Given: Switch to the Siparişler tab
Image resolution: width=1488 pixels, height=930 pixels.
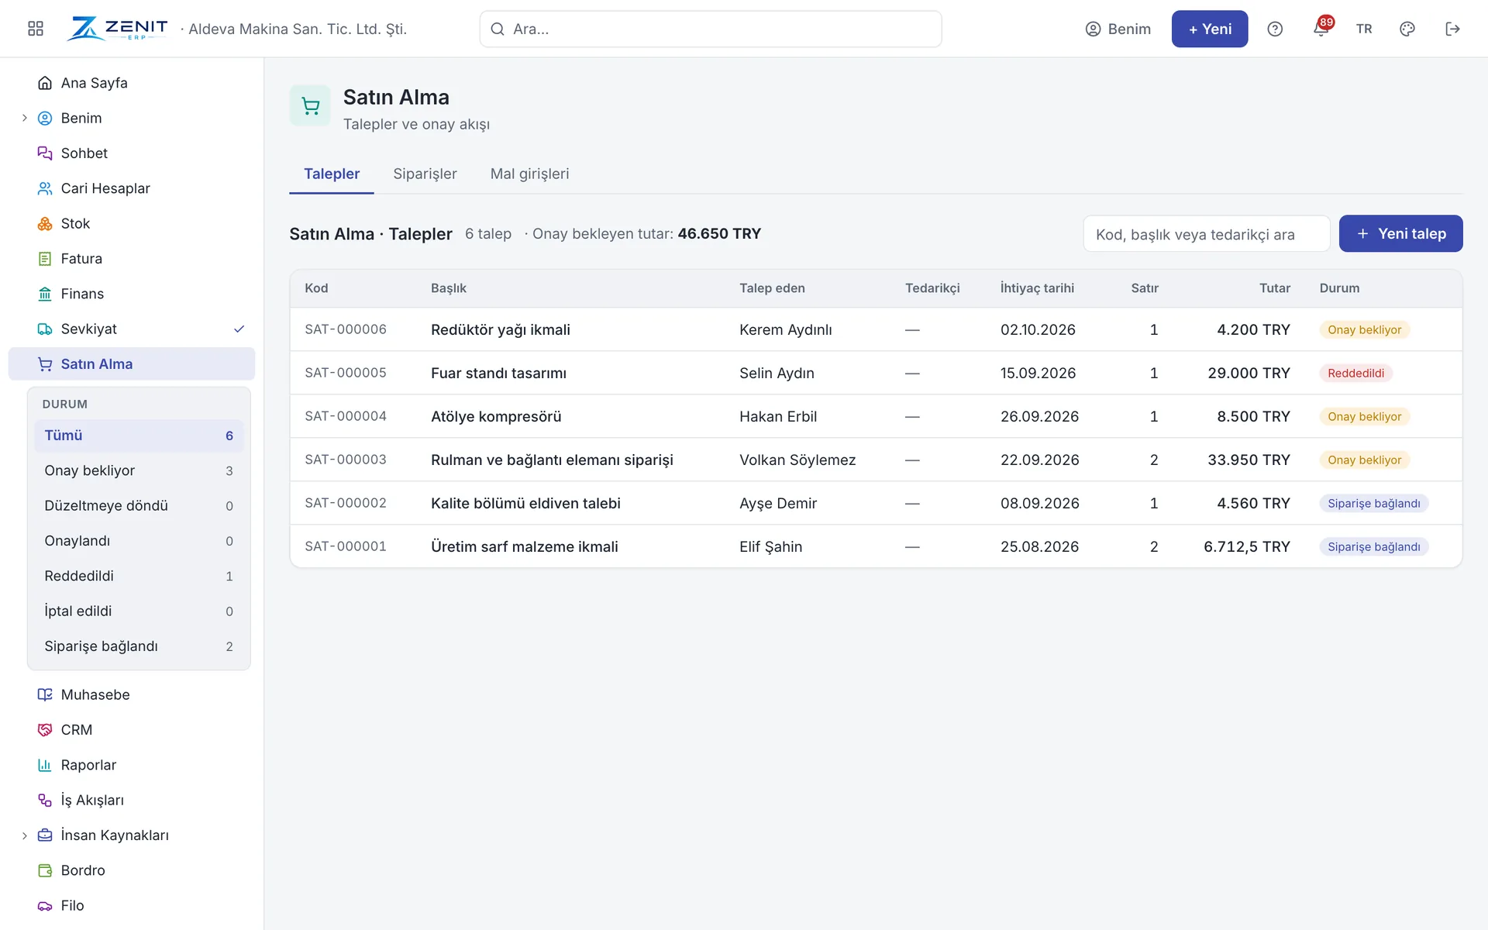Looking at the screenshot, I should (425, 174).
